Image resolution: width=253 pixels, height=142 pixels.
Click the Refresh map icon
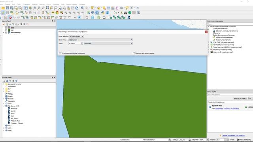77,8
